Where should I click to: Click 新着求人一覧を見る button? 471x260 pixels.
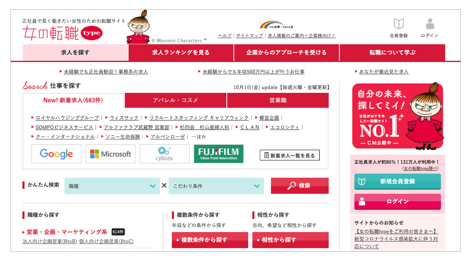tap(290, 155)
